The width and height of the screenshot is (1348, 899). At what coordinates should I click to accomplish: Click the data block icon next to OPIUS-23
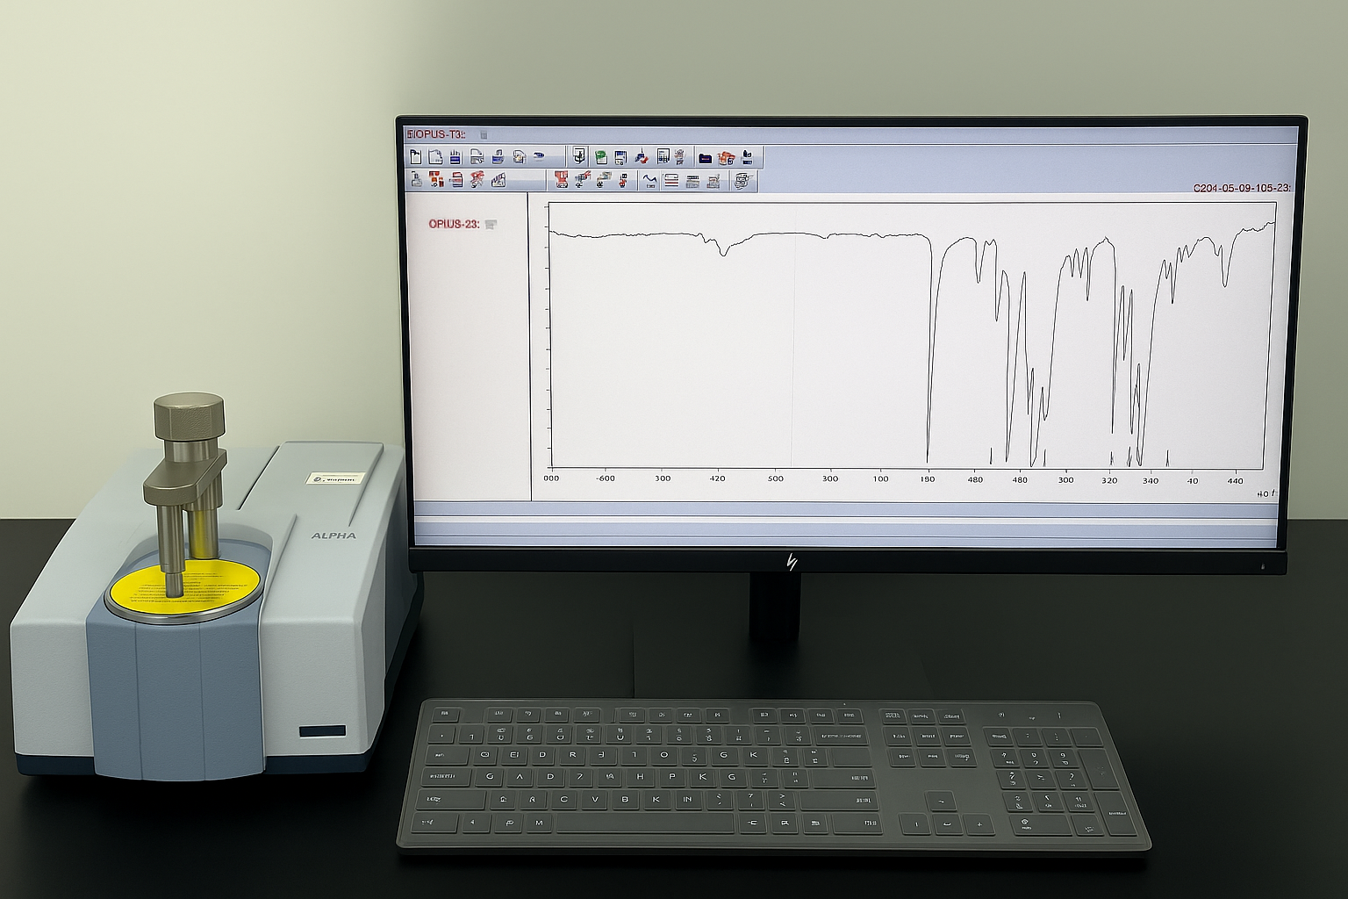pos(490,225)
